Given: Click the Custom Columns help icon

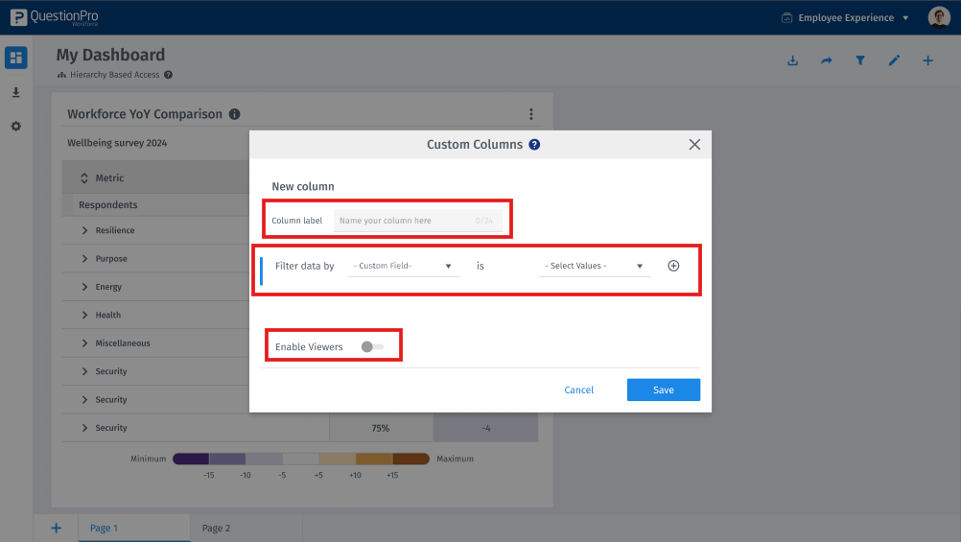Looking at the screenshot, I should (534, 145).
